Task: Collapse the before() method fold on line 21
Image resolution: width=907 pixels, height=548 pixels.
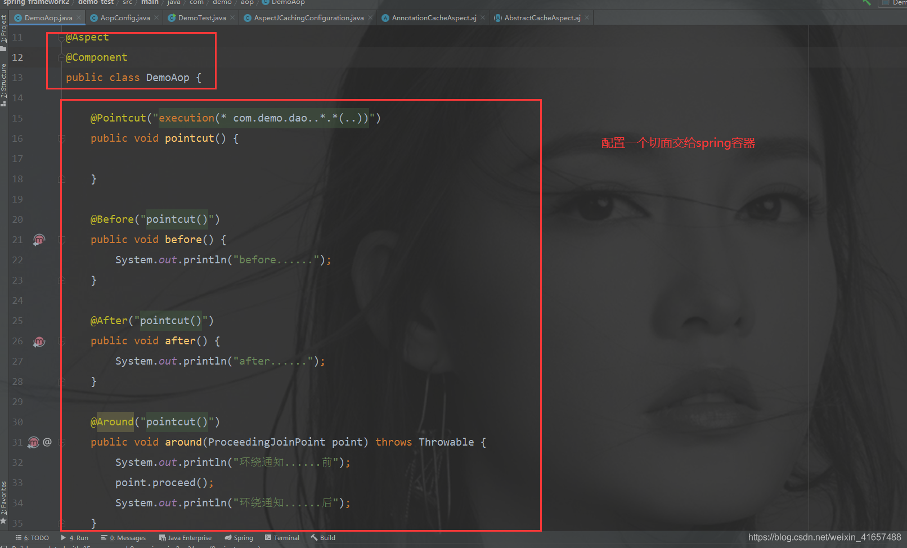Action: point(61,240)
